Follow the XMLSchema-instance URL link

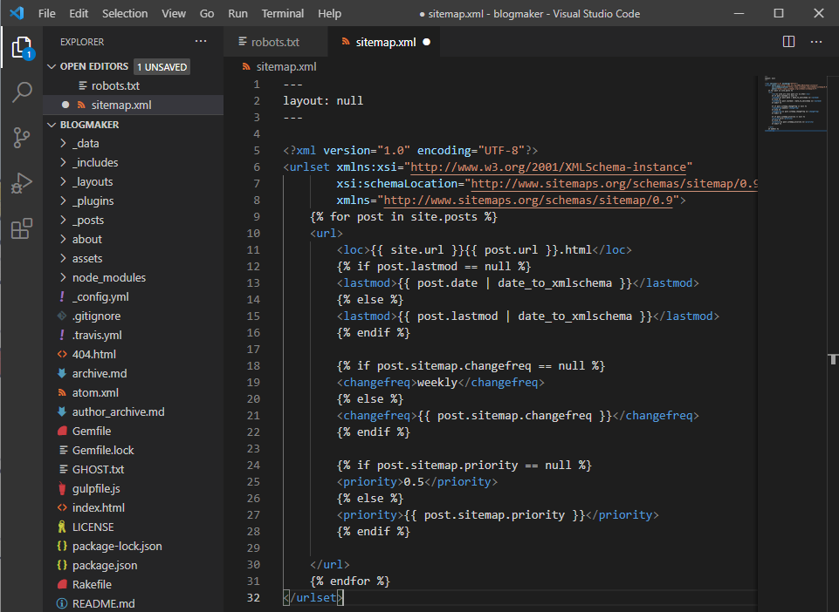tap(548, 167)
